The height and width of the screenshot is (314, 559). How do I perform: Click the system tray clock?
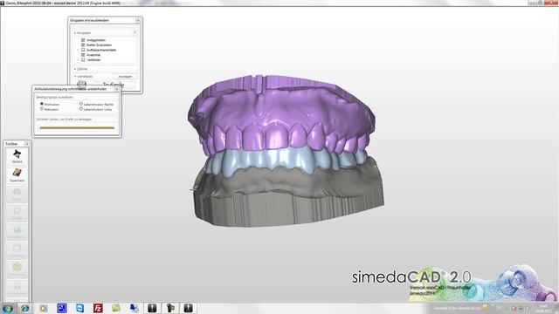pyautogui.click(x=543, y=308)
